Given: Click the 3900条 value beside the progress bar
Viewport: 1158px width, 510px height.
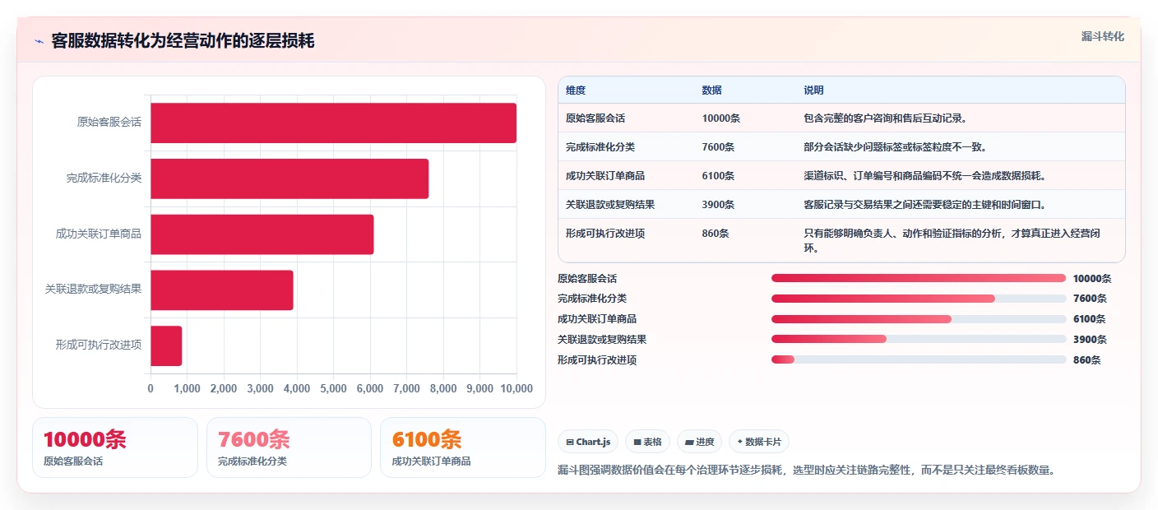Looking at the screenshot, I should pyautogui.click(x=1090, y=339).
